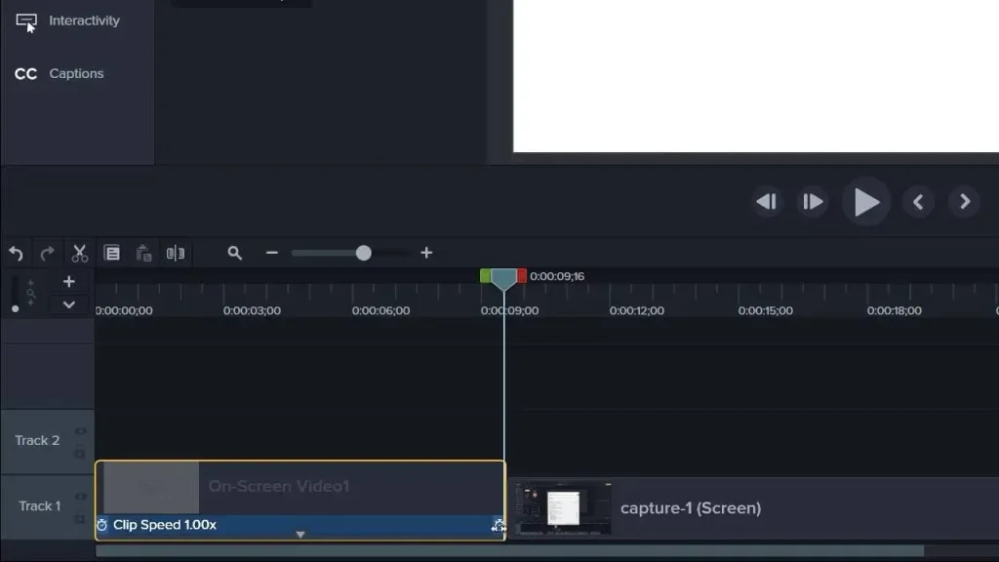Click the 0:00:15;00 ruler mark
The height and width of the screenshot is (562, 999).
click(x=765, y=311)
